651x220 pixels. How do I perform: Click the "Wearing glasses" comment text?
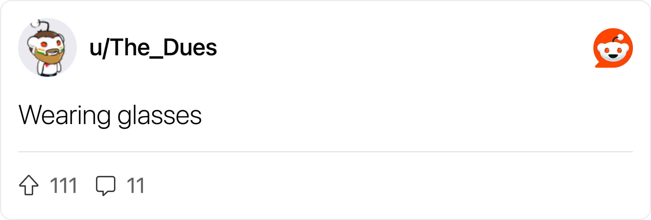coord(110,115)
